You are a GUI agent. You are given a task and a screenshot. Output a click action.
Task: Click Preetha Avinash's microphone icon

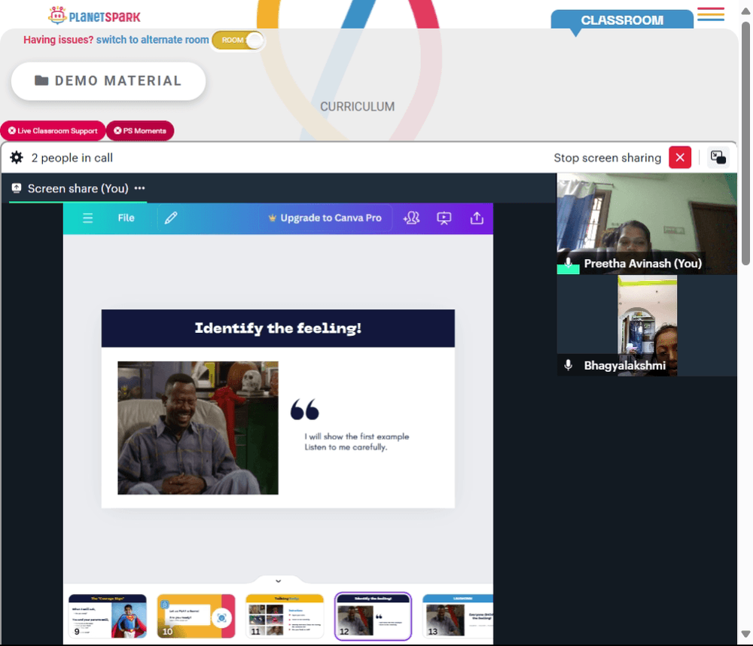[568, 264]
